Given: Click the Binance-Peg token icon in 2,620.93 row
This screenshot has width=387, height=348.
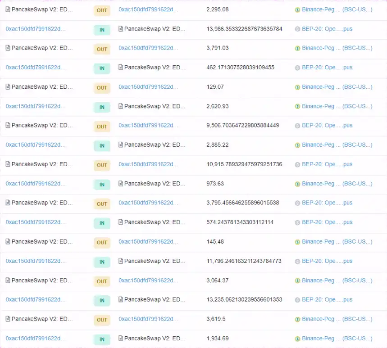Looking at the screenshot, I should tap(297, 106).
